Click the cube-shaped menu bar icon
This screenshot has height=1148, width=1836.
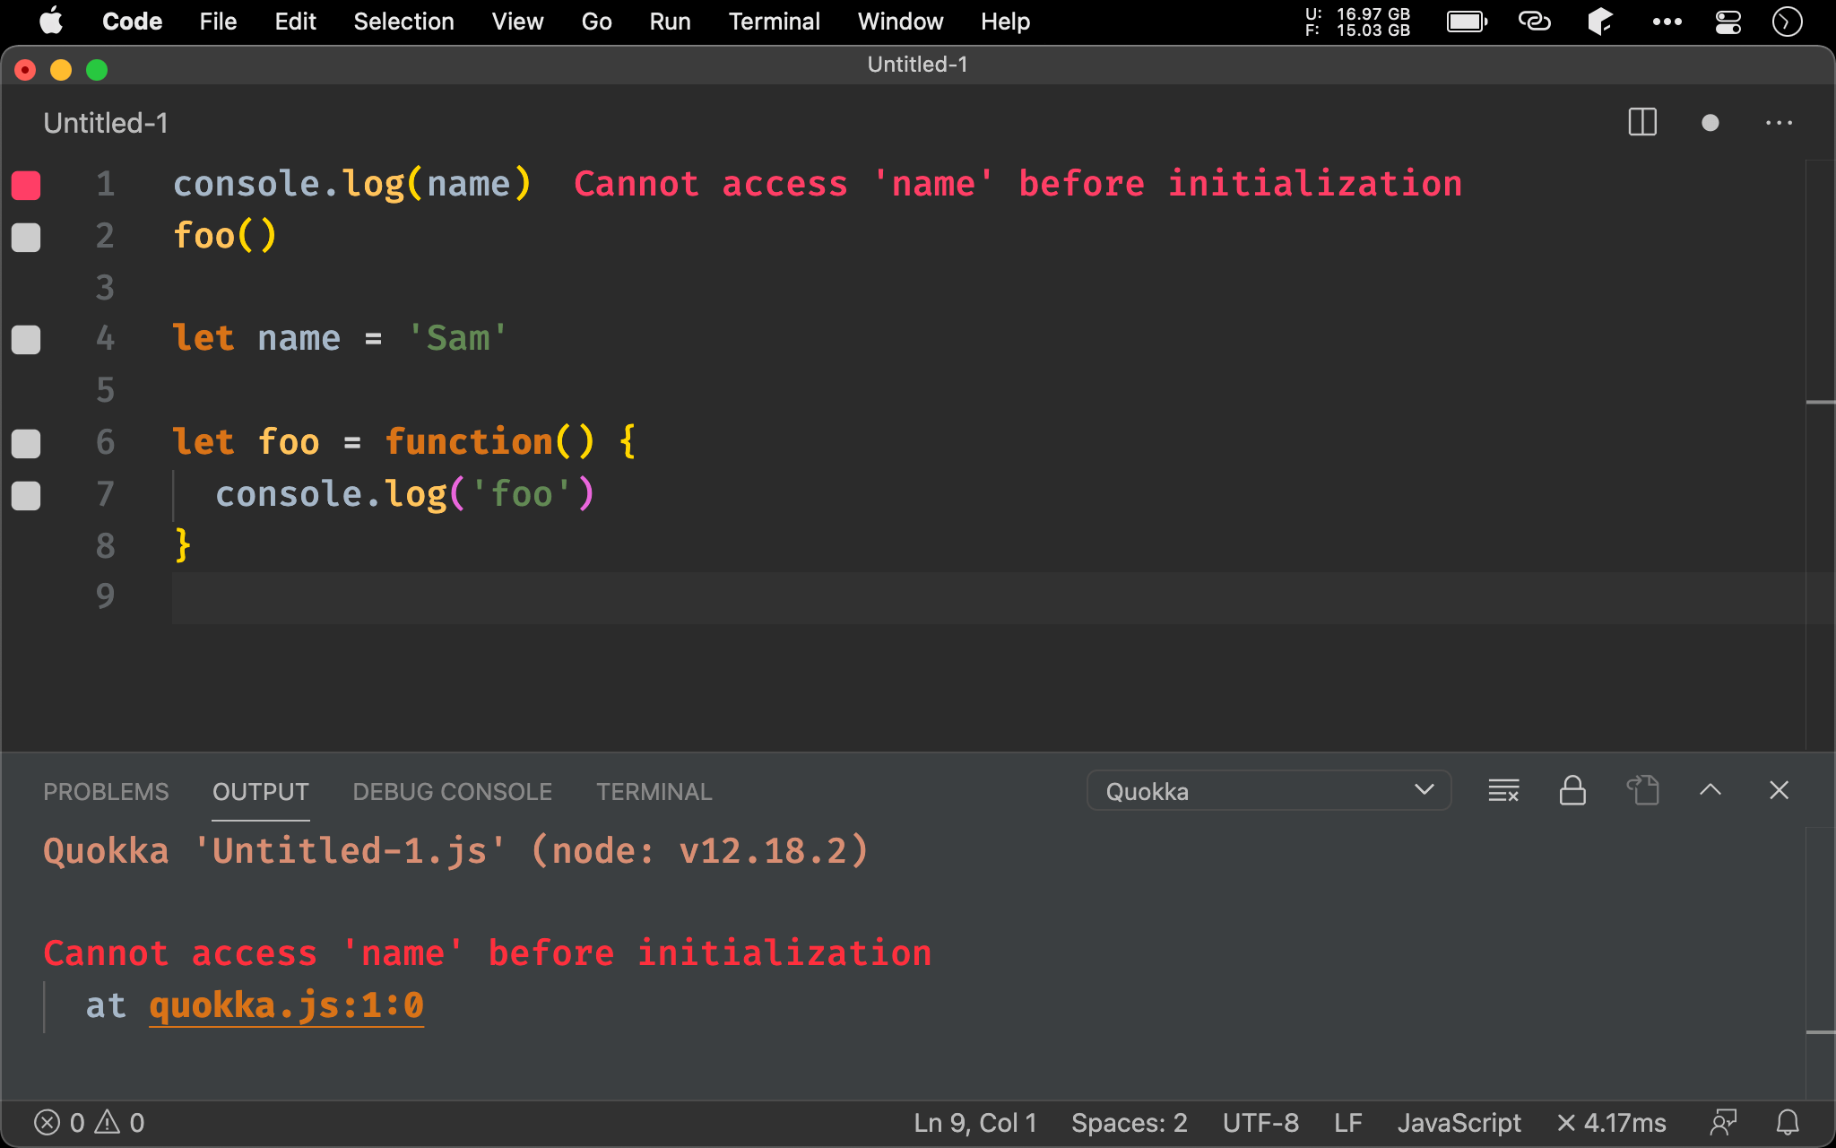click(x=1600, y=22)
